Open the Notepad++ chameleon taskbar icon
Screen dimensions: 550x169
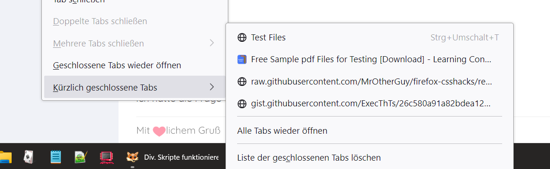(81, 157)
